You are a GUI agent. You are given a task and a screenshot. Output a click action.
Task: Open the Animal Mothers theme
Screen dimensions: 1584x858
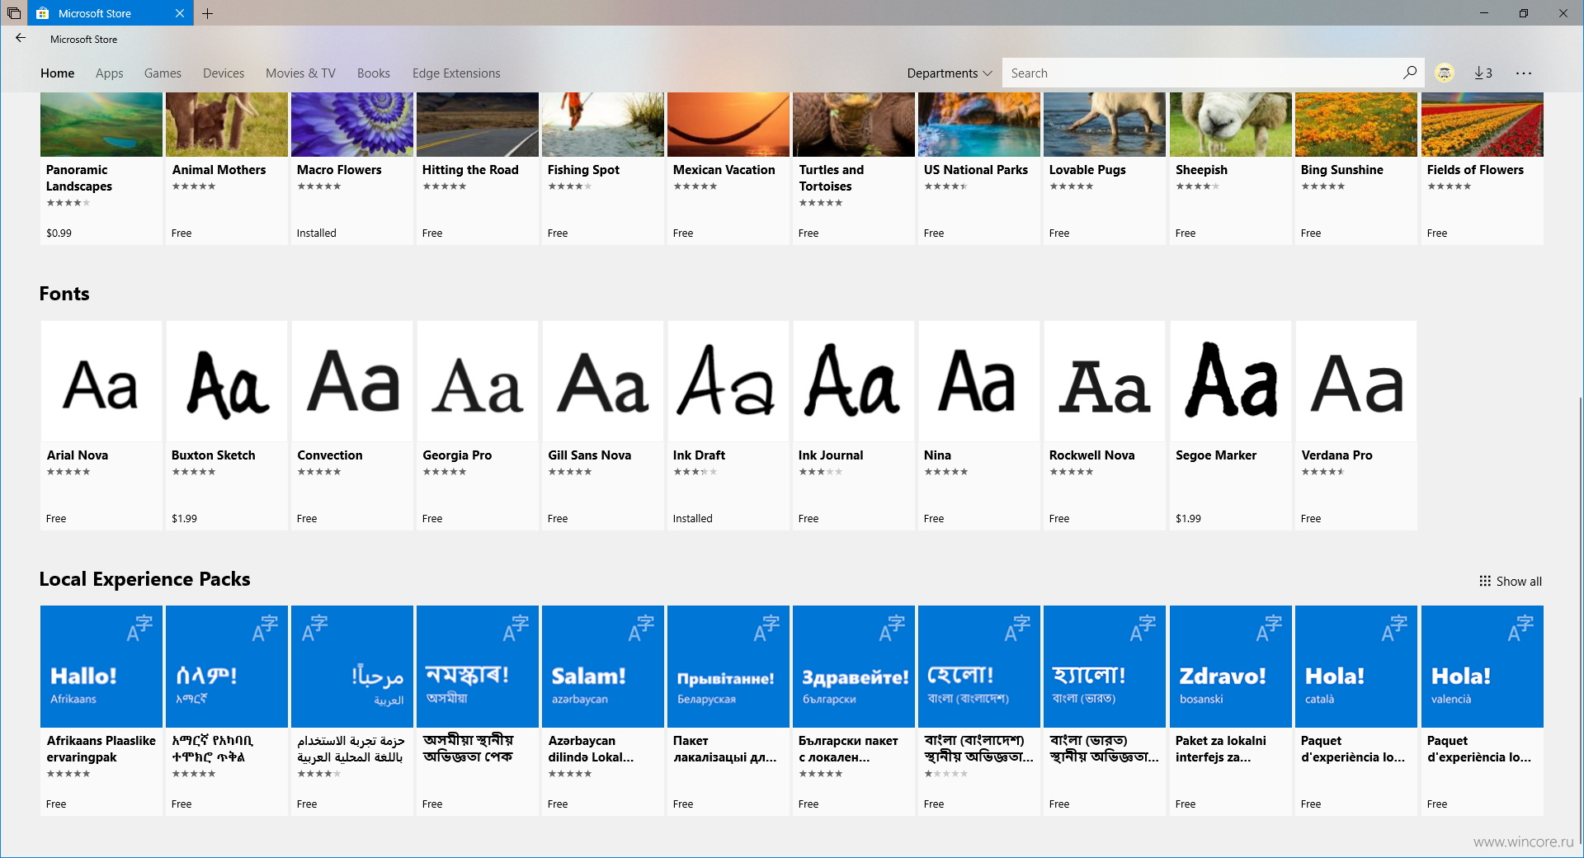227,168
